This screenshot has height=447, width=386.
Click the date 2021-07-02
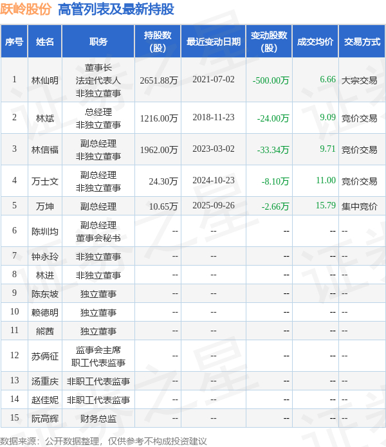[213, 79]
